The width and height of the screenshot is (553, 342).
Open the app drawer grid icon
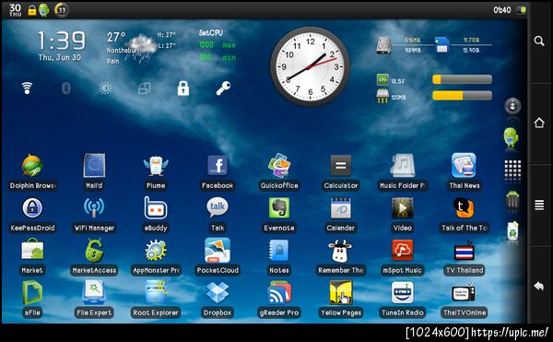click(512, 169)
